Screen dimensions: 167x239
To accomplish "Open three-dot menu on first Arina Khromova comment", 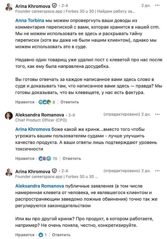I will 157,5.
